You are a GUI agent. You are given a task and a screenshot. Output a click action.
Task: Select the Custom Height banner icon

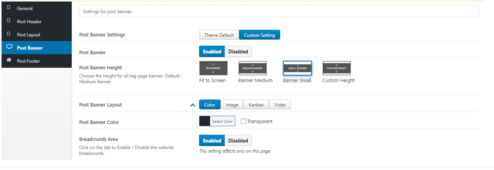[x=336, y=68]
